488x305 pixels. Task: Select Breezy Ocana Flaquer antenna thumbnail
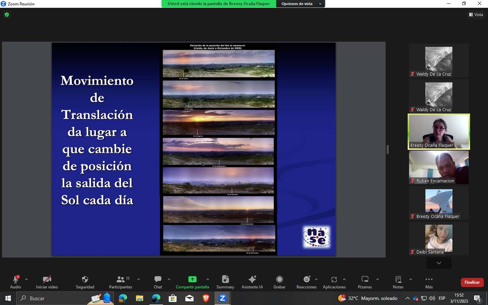coord(439,203)
